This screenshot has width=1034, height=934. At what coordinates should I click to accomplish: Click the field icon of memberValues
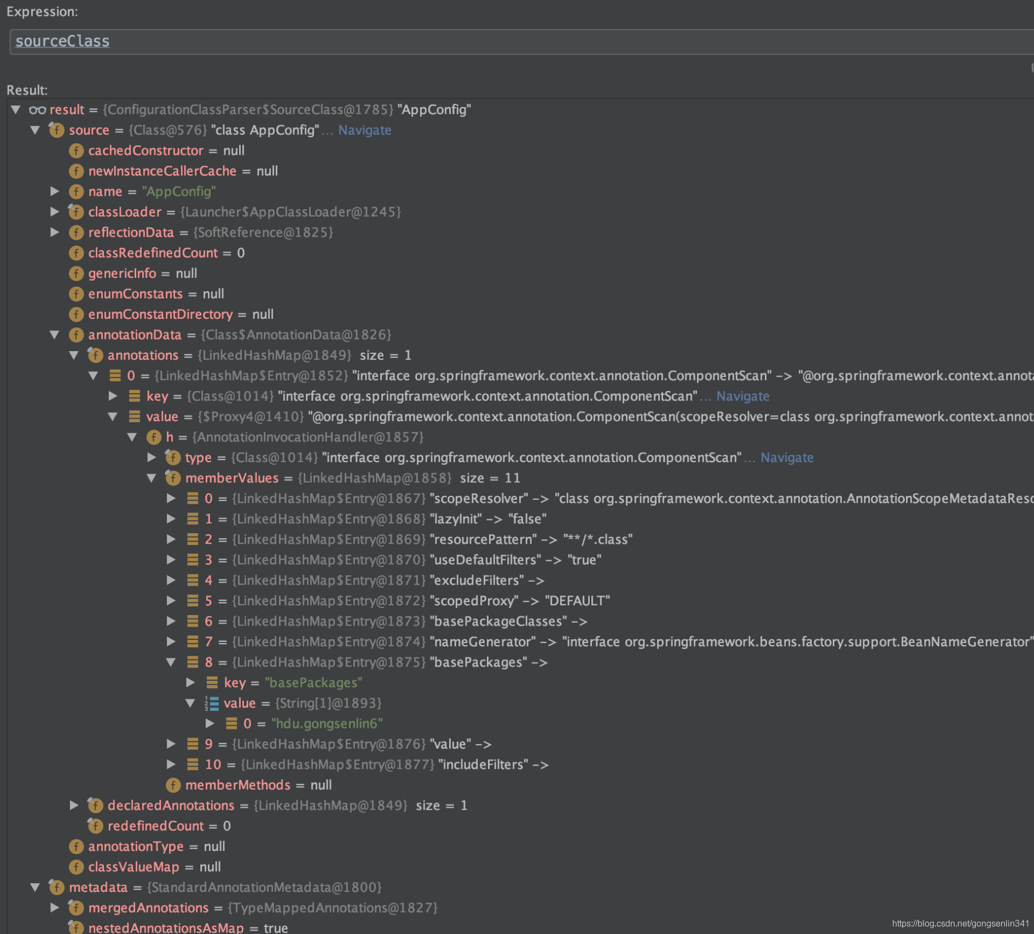click(173, 478)
